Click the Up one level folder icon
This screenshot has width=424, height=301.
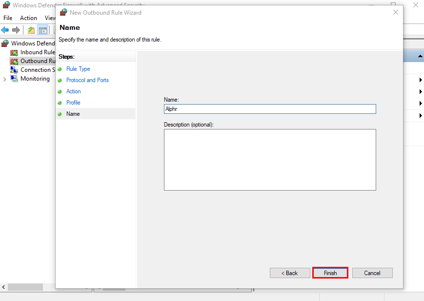(x=31, y=30)
